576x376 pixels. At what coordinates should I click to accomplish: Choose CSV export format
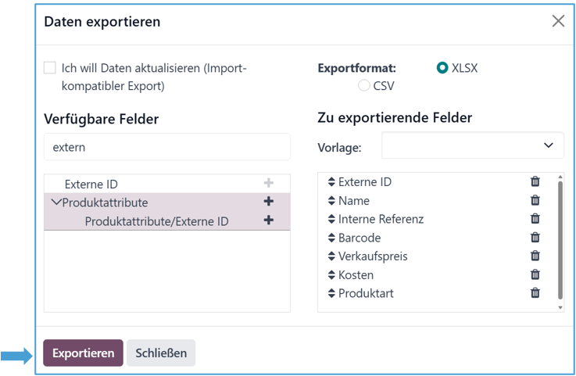tap(364, 86)
